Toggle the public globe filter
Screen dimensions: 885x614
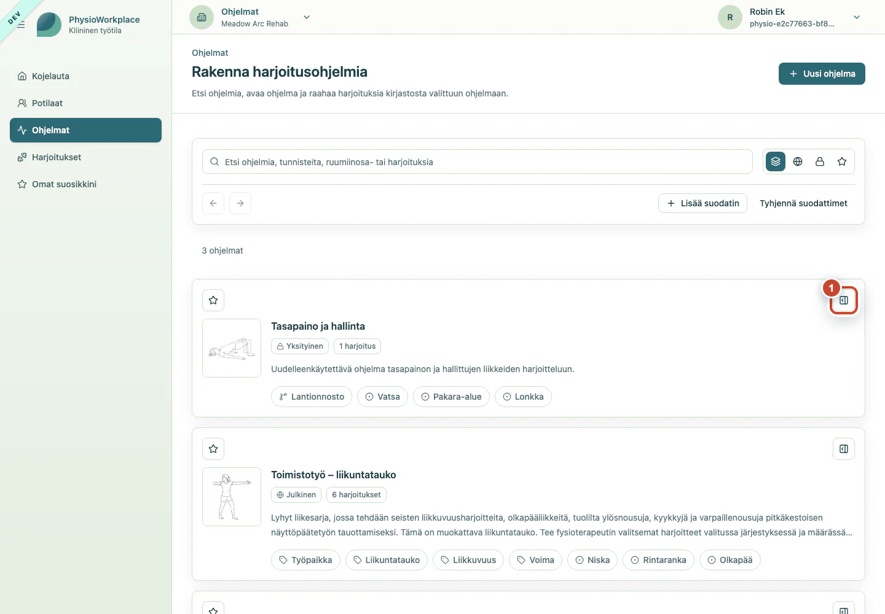(798, 161)
